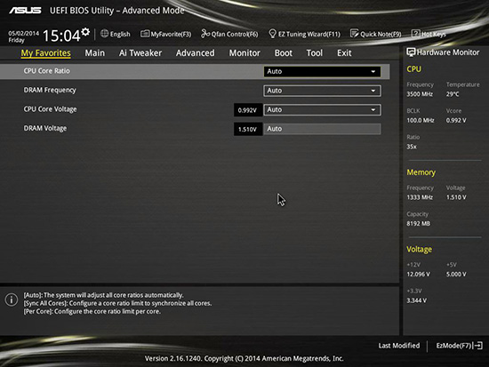Switch to the Ai Tweaker tab

(x=140, y=53)
